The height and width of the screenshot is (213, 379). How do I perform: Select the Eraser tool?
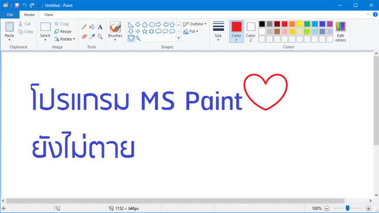click(x=84, y=37)
